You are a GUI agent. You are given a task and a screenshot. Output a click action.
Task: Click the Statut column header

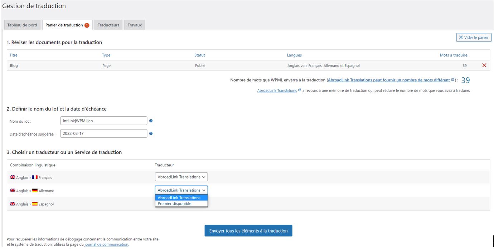[200, 55]
